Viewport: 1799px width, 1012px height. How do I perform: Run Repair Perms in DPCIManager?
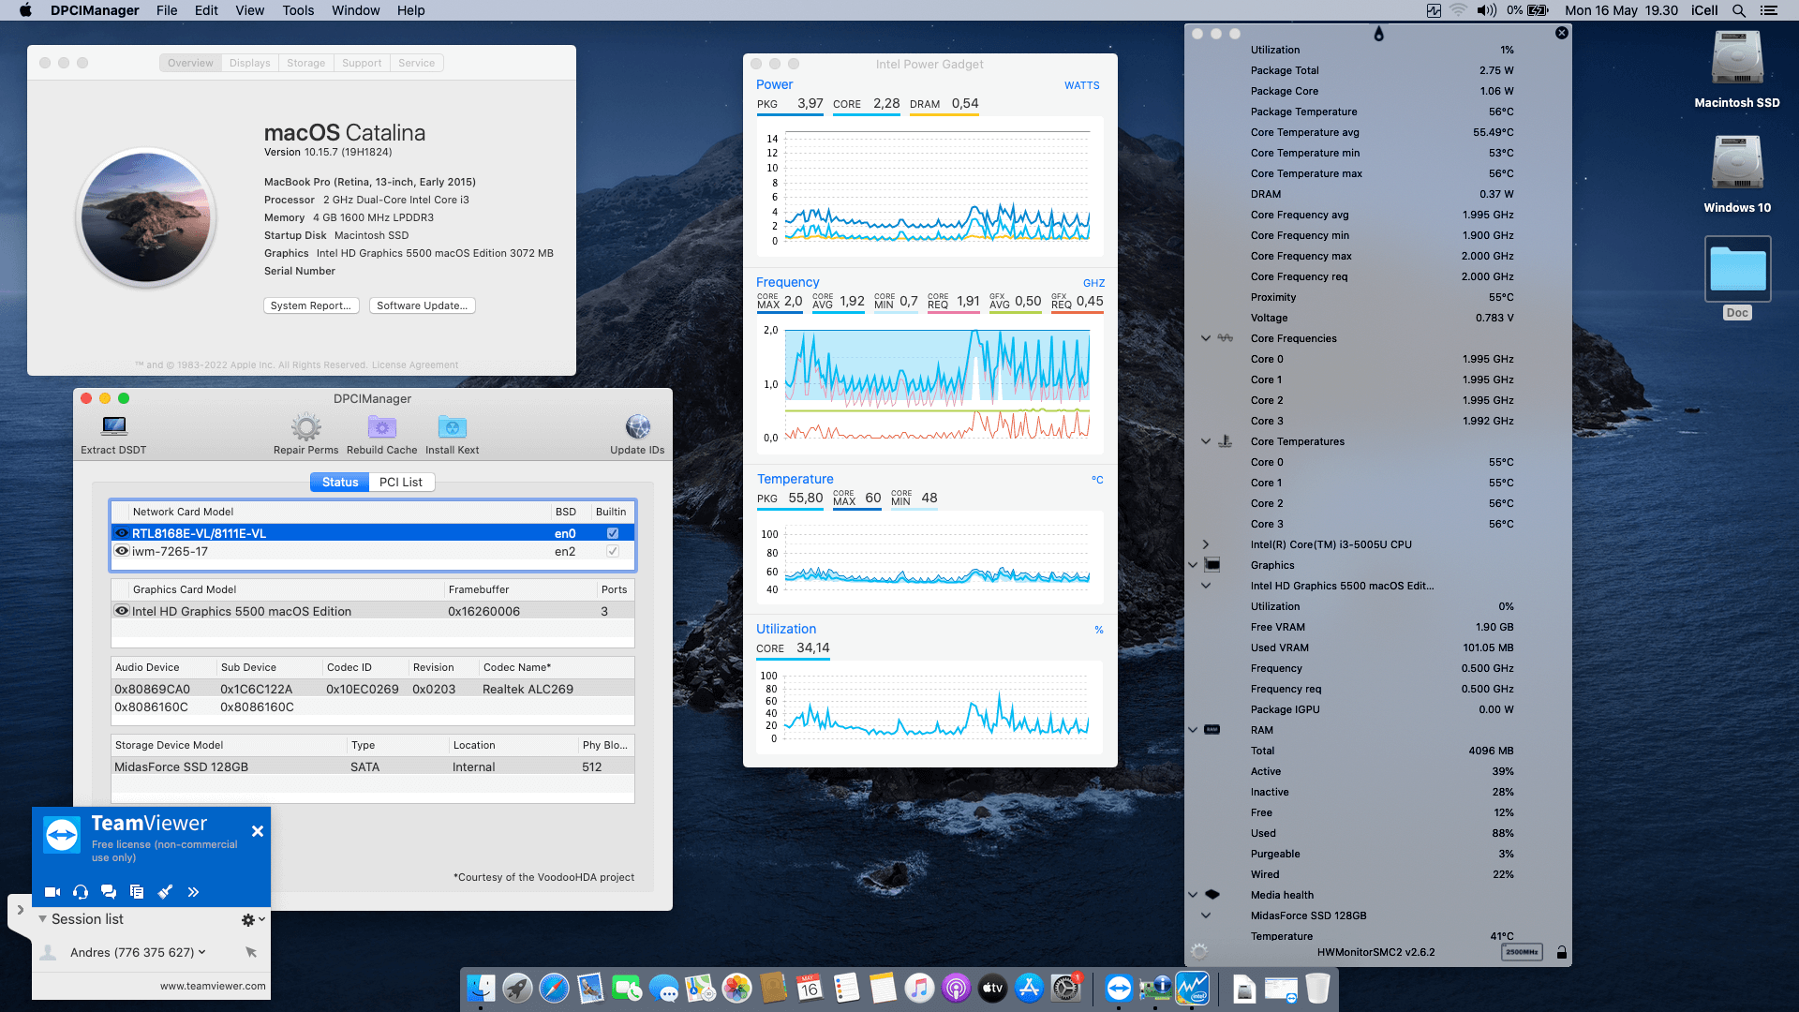(305, 429)
